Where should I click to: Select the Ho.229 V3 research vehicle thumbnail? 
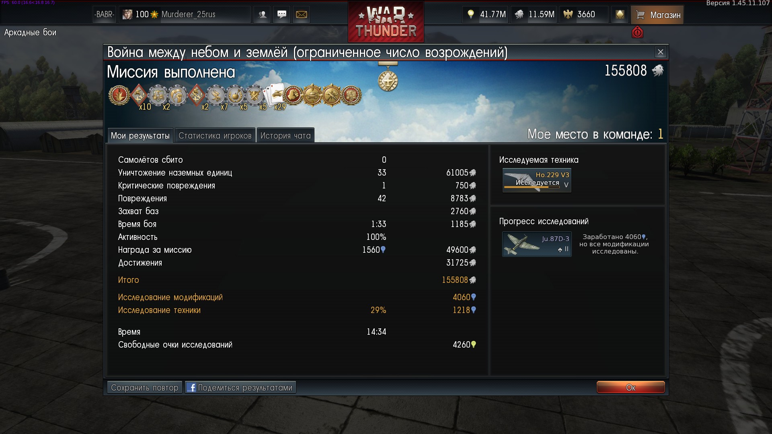click(x=537, y=180)
